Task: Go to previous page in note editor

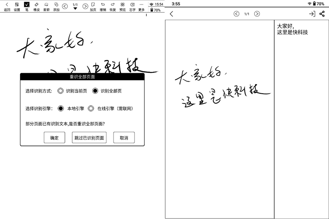Action: click(x=65, y=6)
